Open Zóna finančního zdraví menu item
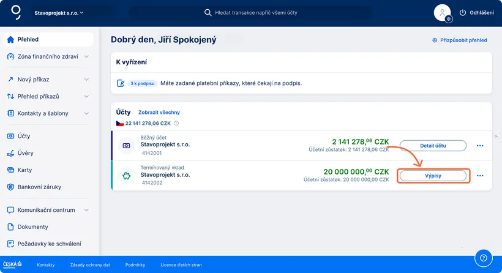 [x=48, y=57]
